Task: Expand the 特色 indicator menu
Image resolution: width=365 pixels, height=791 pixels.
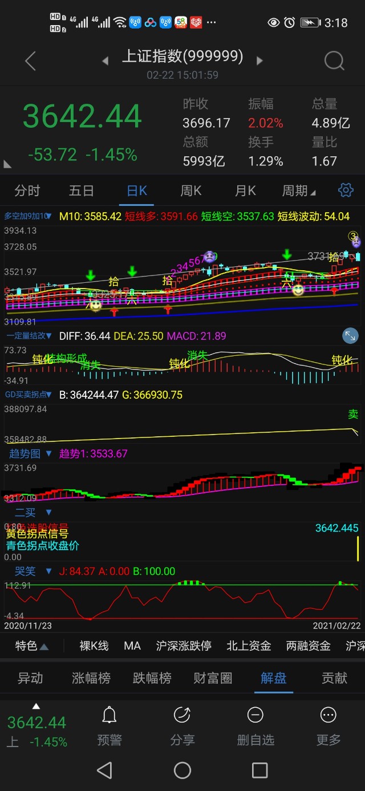Action: [31, 646]
